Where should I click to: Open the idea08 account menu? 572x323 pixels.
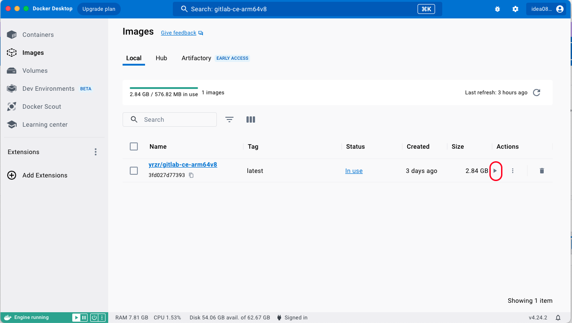[546, 9]
